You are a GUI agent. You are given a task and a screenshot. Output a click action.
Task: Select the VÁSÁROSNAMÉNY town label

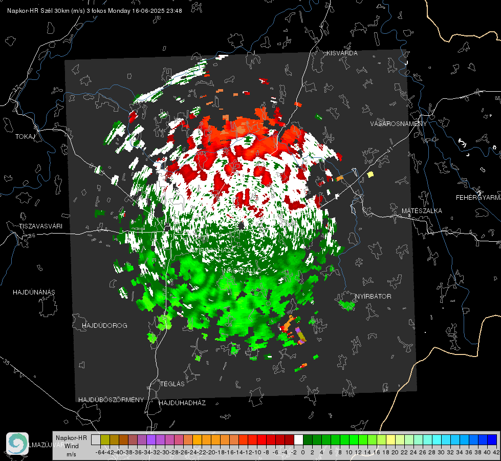tap(399, 124)
